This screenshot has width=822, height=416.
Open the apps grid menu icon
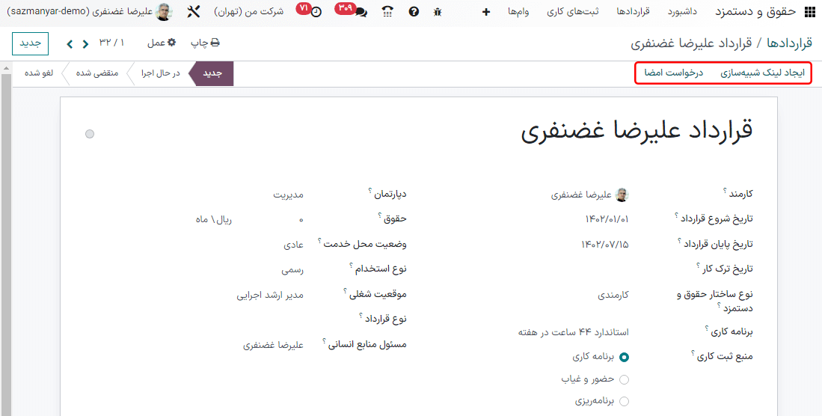[809, 12]
